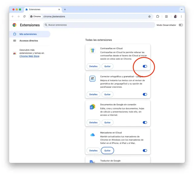Viewport: 194px width, 175px height.
Task: Select Mis extensiones in sidebar
Action: [28, 34]
